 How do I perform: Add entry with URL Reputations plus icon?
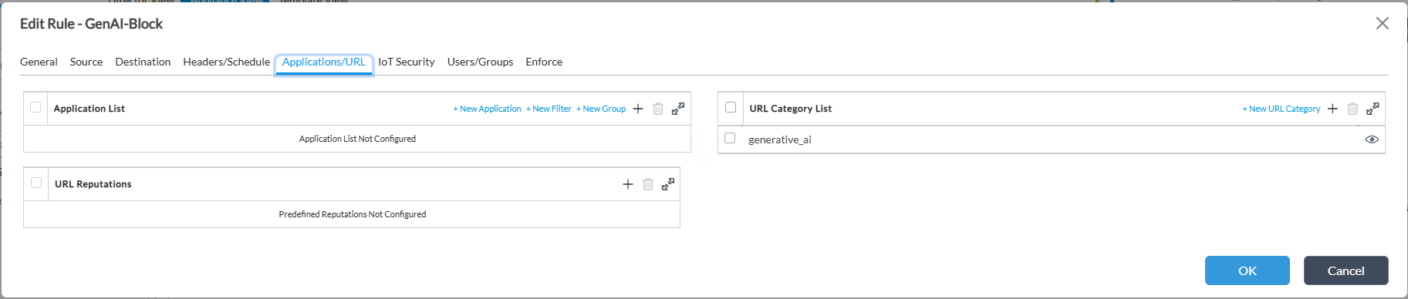[628, 184]
